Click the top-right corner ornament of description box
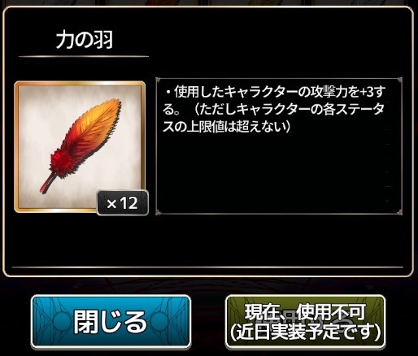Image resolution: width=418 pixels, height=356 pixels. (399, 80)
